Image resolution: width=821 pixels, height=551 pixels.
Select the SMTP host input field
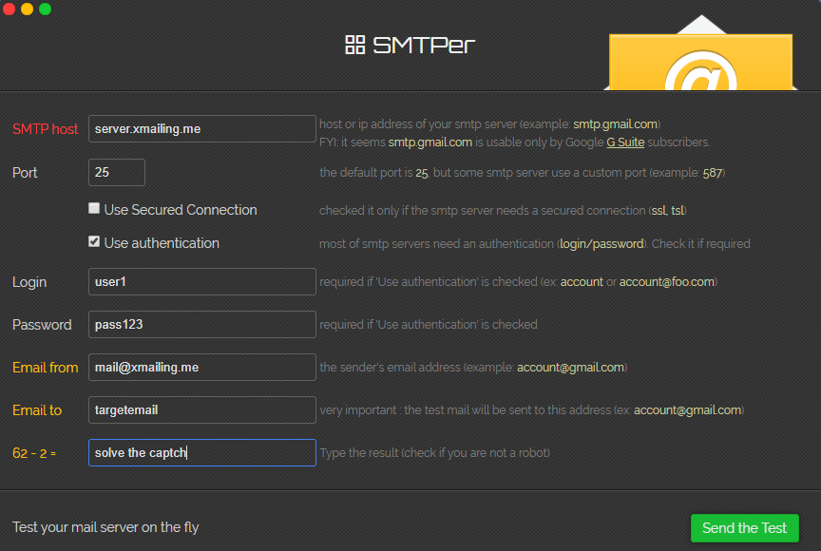(x=201, y=128)
